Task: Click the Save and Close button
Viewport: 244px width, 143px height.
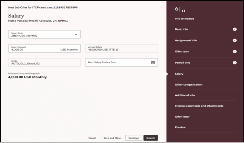Action: [112, 138]
